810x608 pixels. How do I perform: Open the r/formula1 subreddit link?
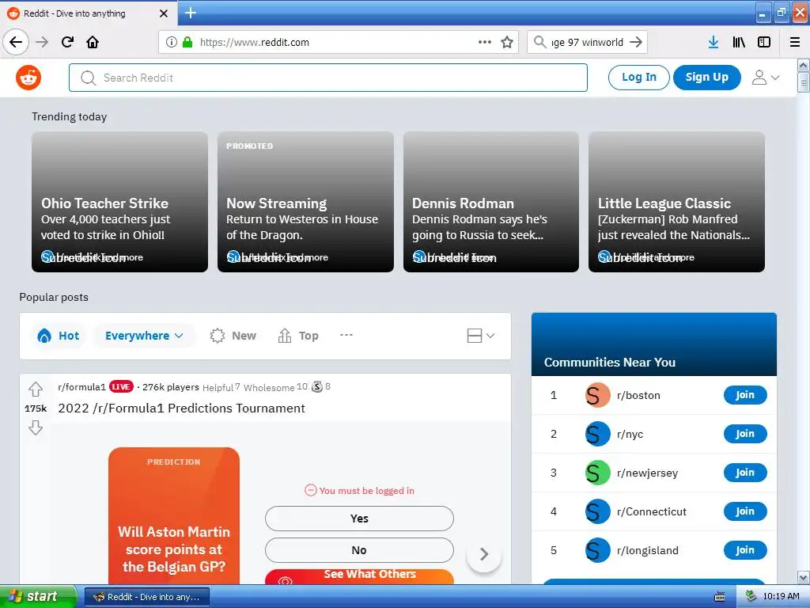tap(81, 386)
